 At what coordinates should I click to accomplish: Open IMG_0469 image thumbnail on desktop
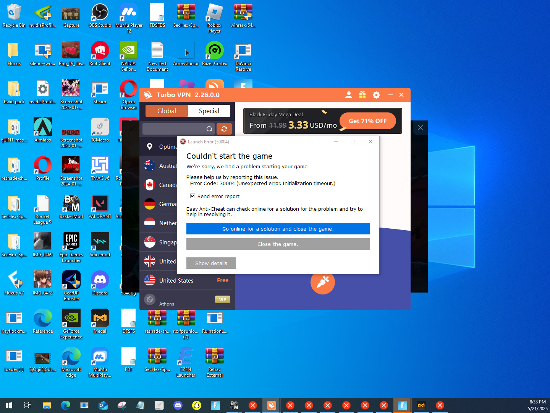[43, 245]
